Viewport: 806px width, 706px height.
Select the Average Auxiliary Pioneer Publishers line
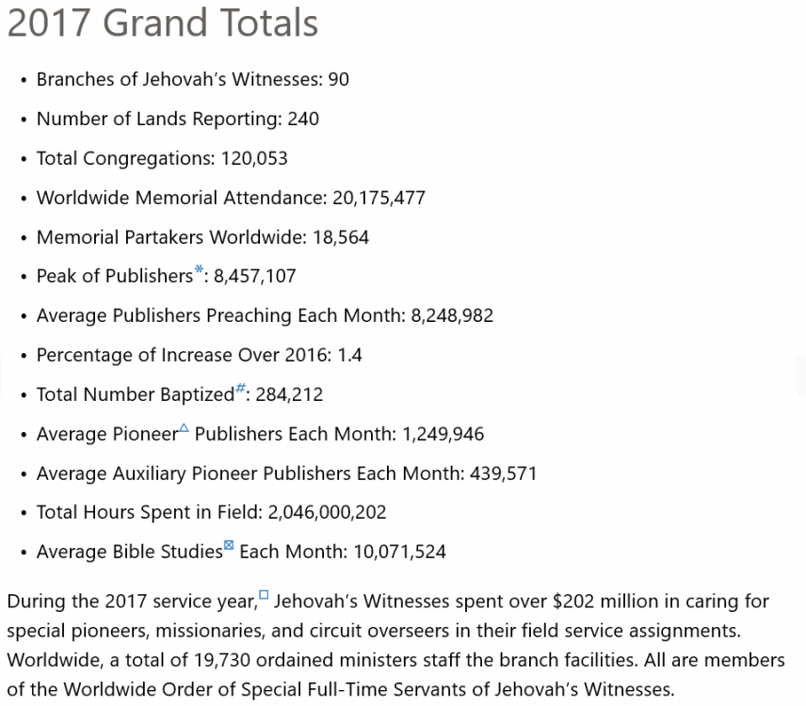pyautogui.click(x=286, y=473)
